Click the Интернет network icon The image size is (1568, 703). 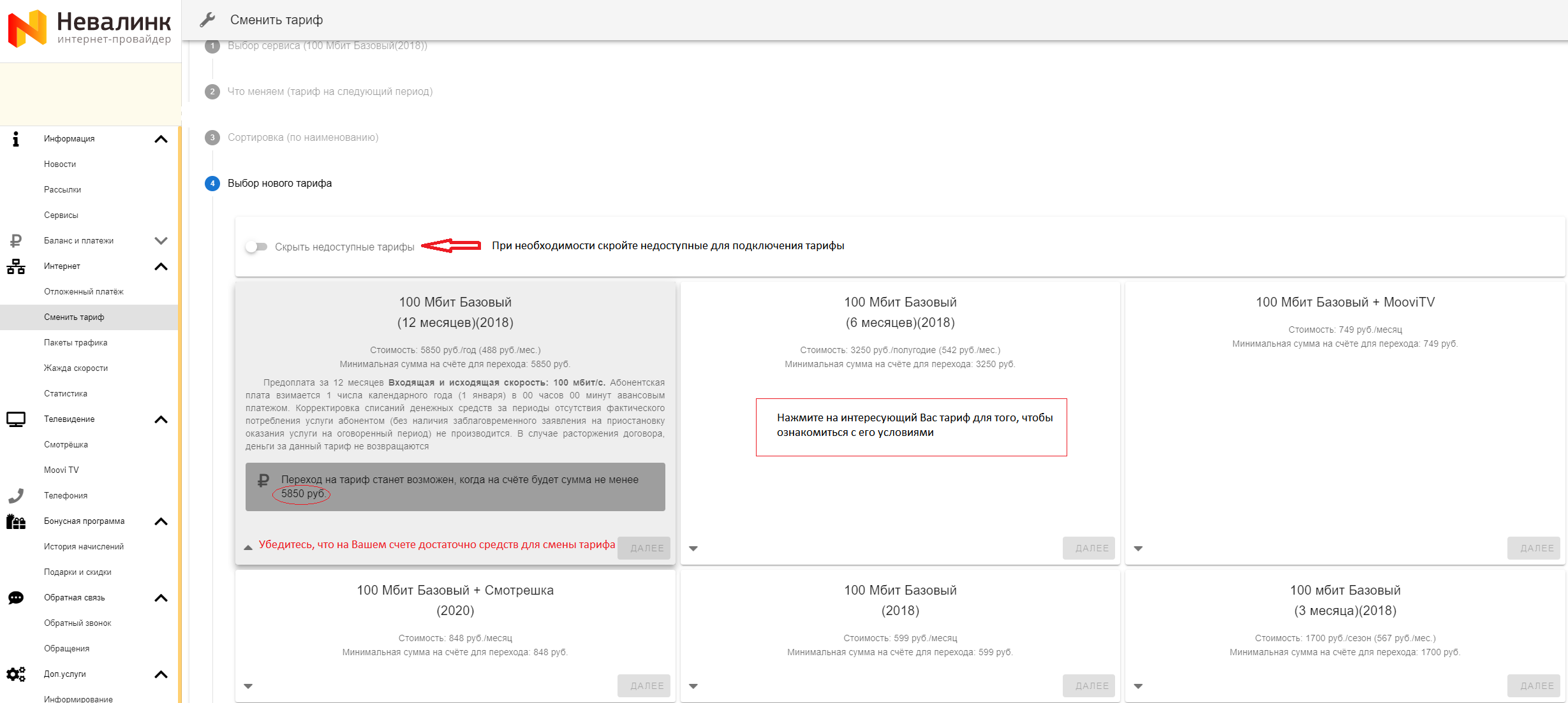(x=16, y=266)
